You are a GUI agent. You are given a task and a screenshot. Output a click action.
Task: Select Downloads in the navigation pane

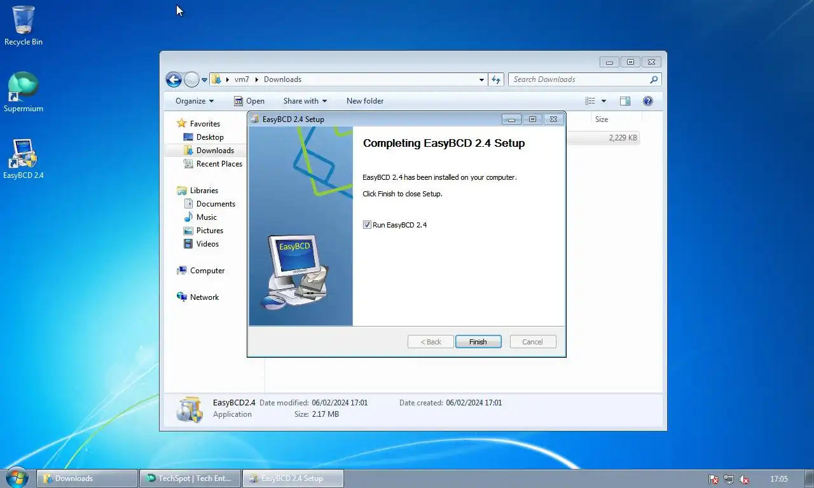coord(209,151)
